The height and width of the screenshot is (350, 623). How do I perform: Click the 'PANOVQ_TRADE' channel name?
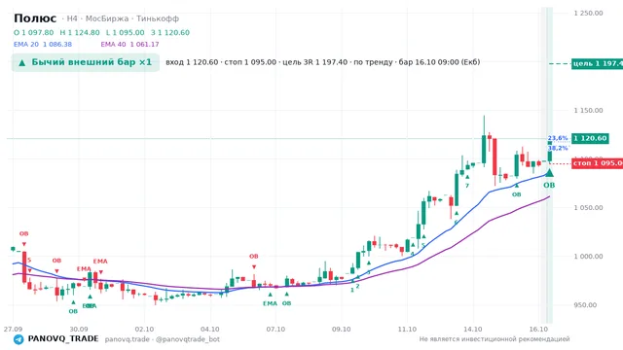point(63,339)
